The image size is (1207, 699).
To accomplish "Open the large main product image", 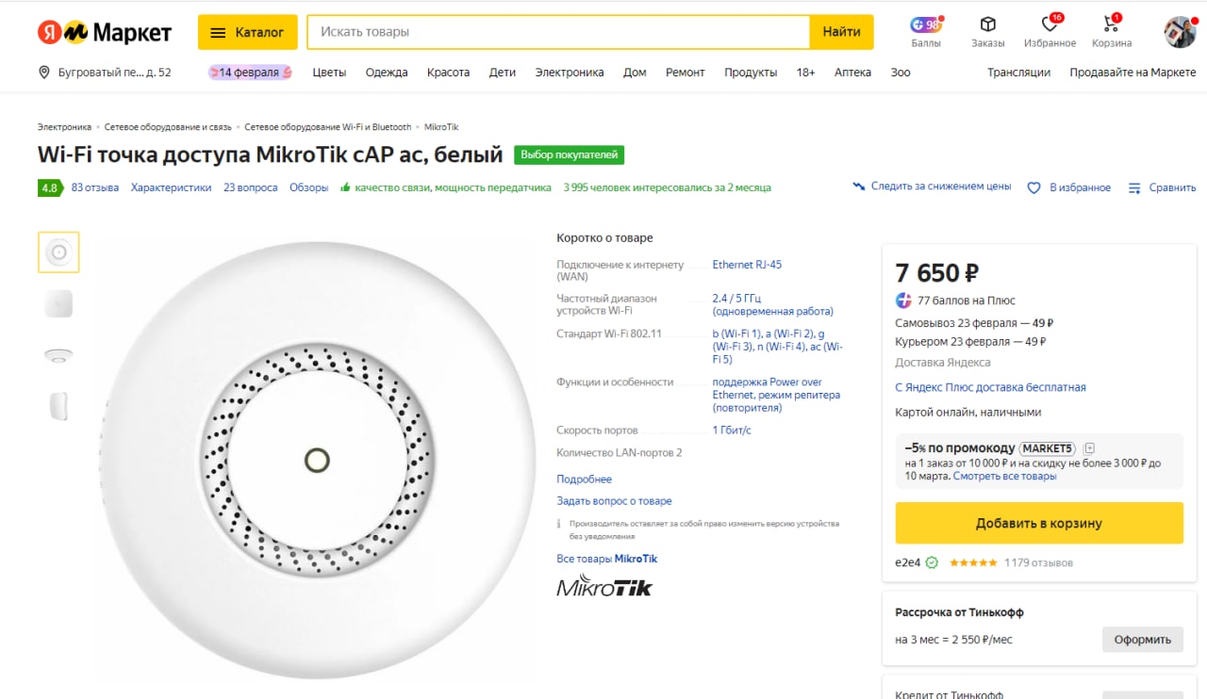I will (x=317, y=459).
